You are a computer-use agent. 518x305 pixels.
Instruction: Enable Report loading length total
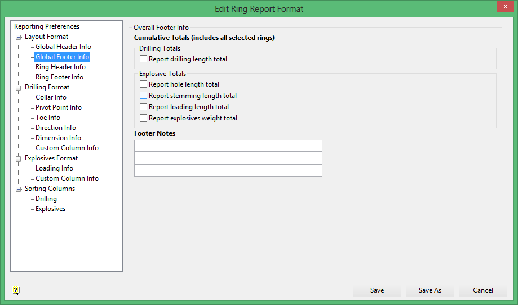coord(144,107)
